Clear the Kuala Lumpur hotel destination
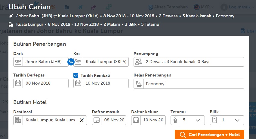 [82, 120]
